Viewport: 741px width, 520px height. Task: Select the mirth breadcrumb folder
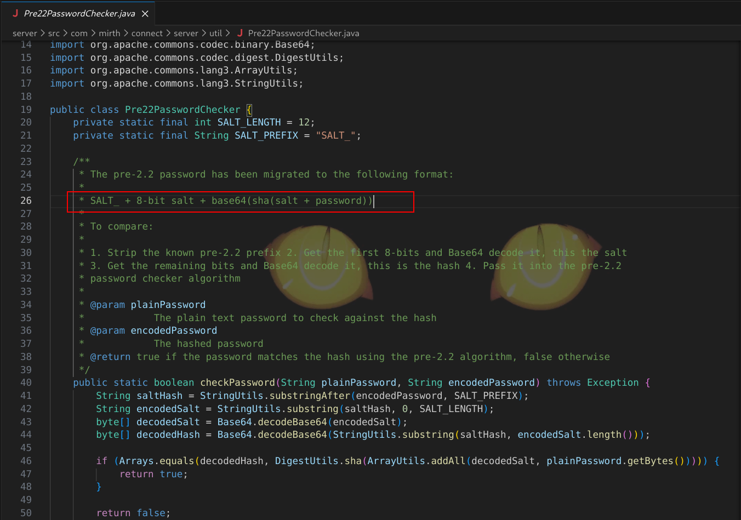point(110,33)
